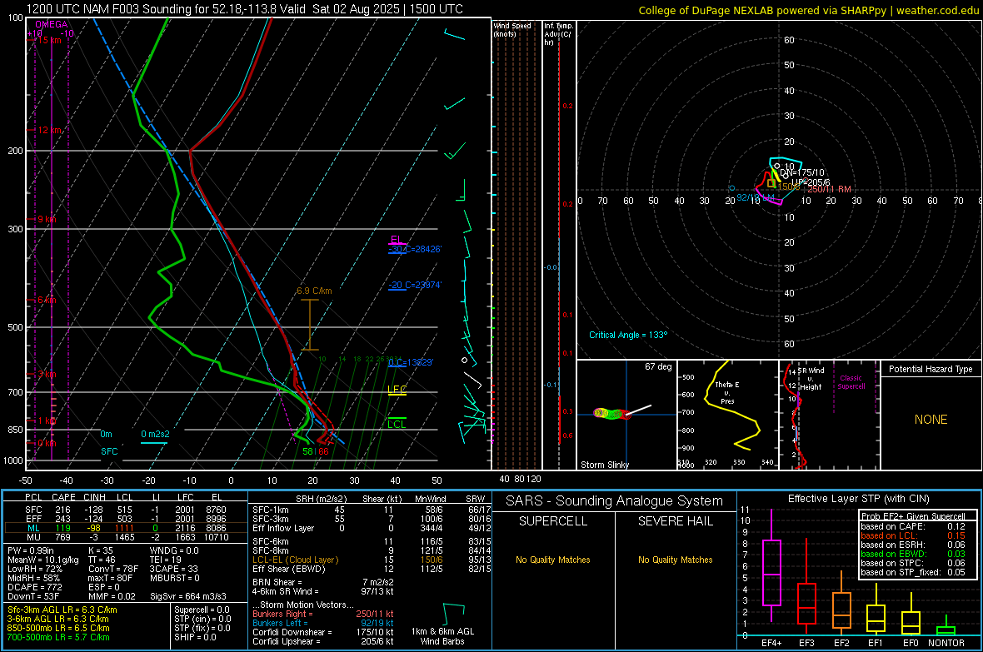983x652 pixels.
Task: Select the EFF parcel row in the table
Action: click(126, 519)
